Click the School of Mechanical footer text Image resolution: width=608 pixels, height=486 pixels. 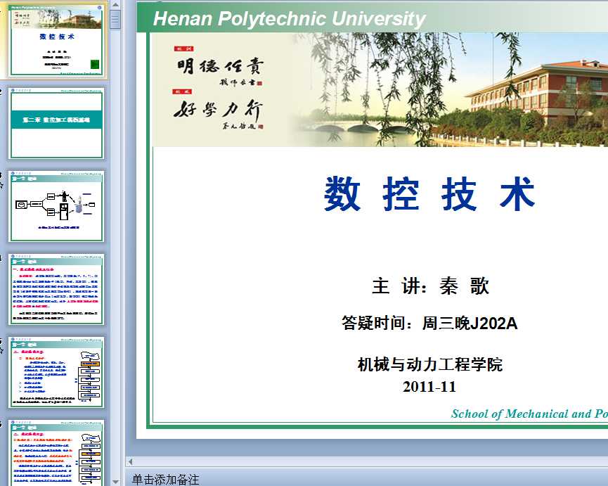529,414
